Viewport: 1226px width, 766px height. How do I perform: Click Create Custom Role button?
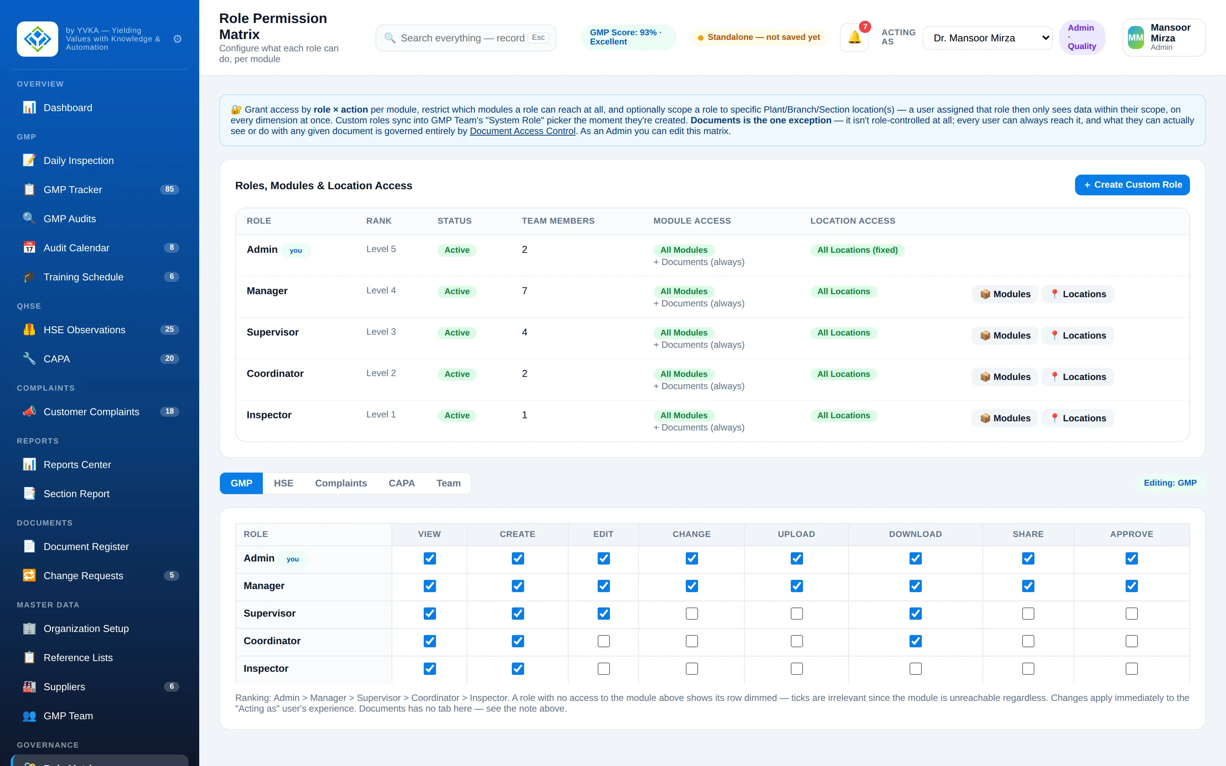click(x=1132, y=185)
